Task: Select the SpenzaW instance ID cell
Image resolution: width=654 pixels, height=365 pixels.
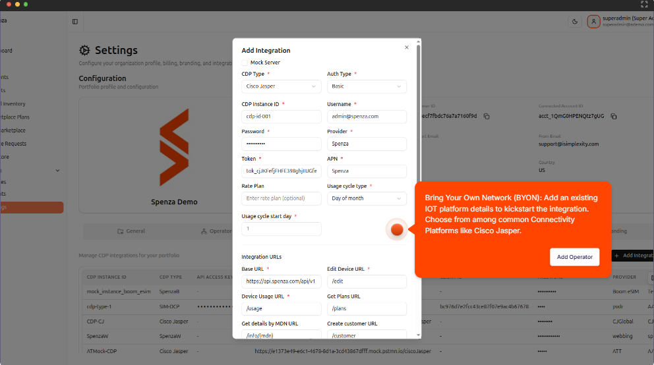Action: [x=97, y=336]
